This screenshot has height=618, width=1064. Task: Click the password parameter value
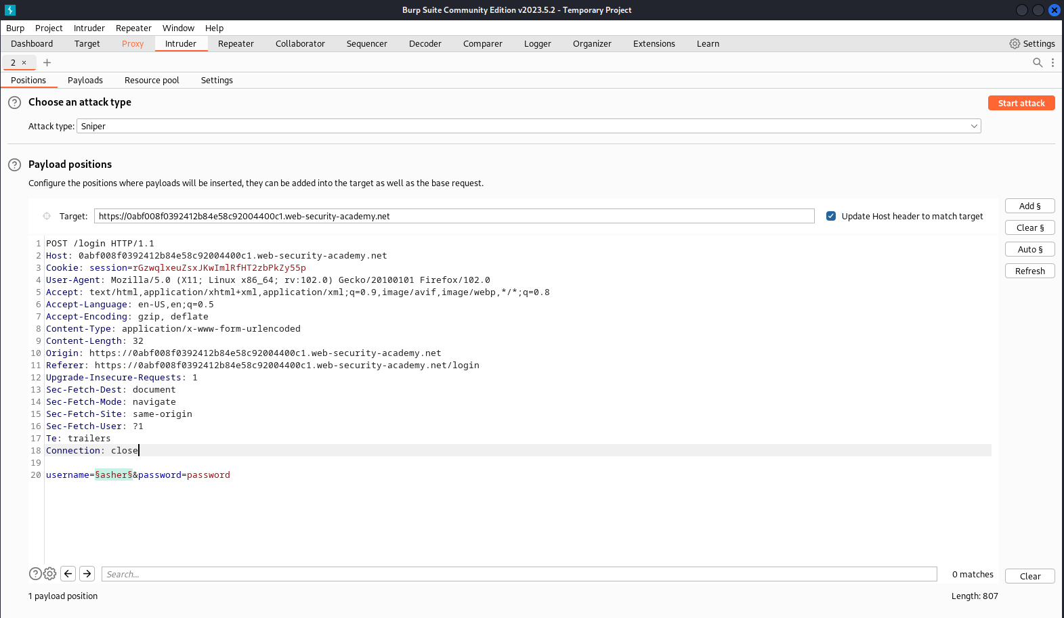coord(209,475)
